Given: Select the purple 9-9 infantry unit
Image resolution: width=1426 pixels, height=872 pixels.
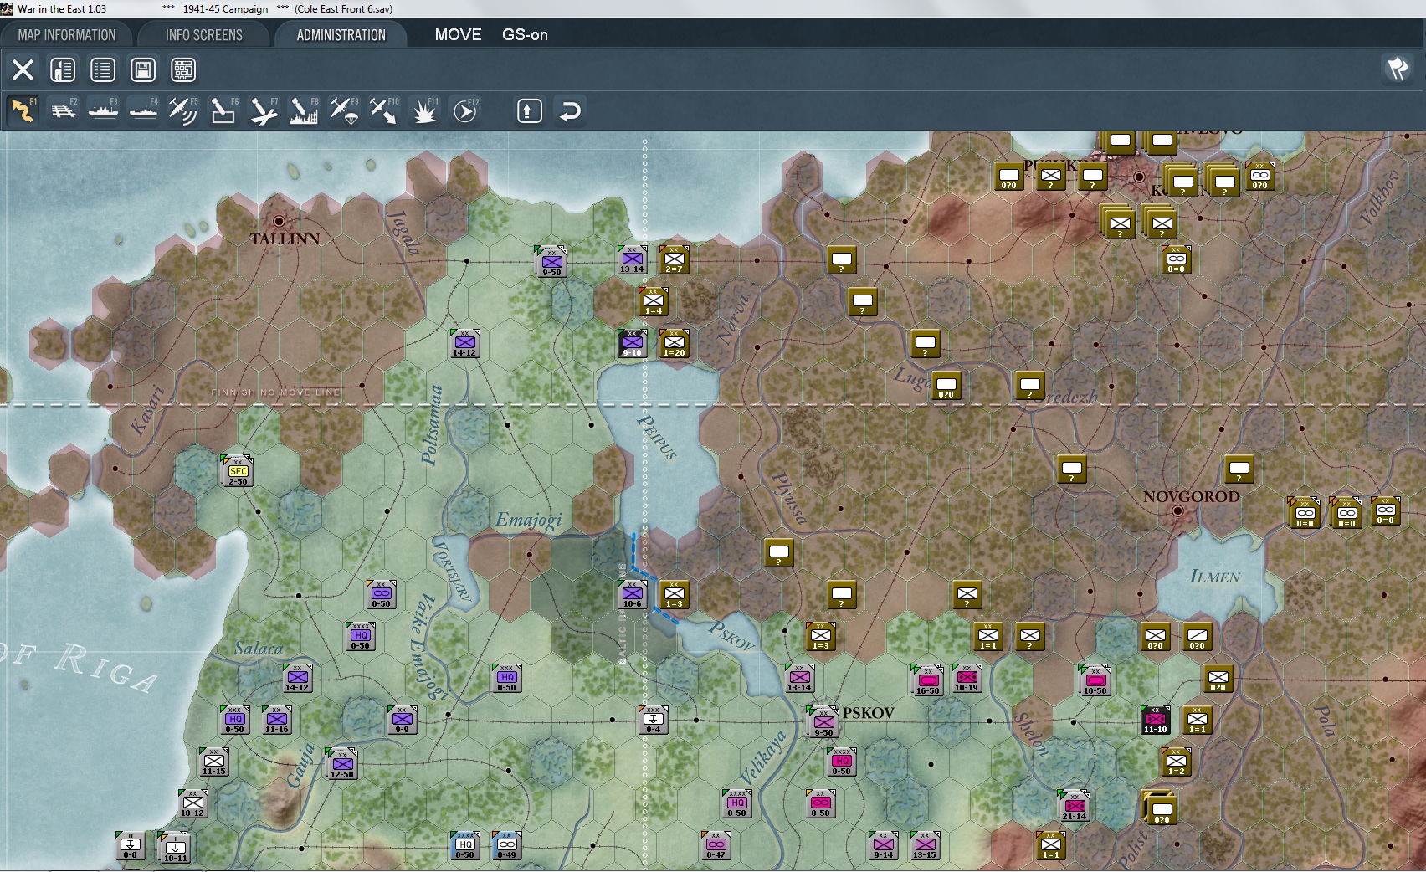Looking at the screenshot, I should point(403,720).
